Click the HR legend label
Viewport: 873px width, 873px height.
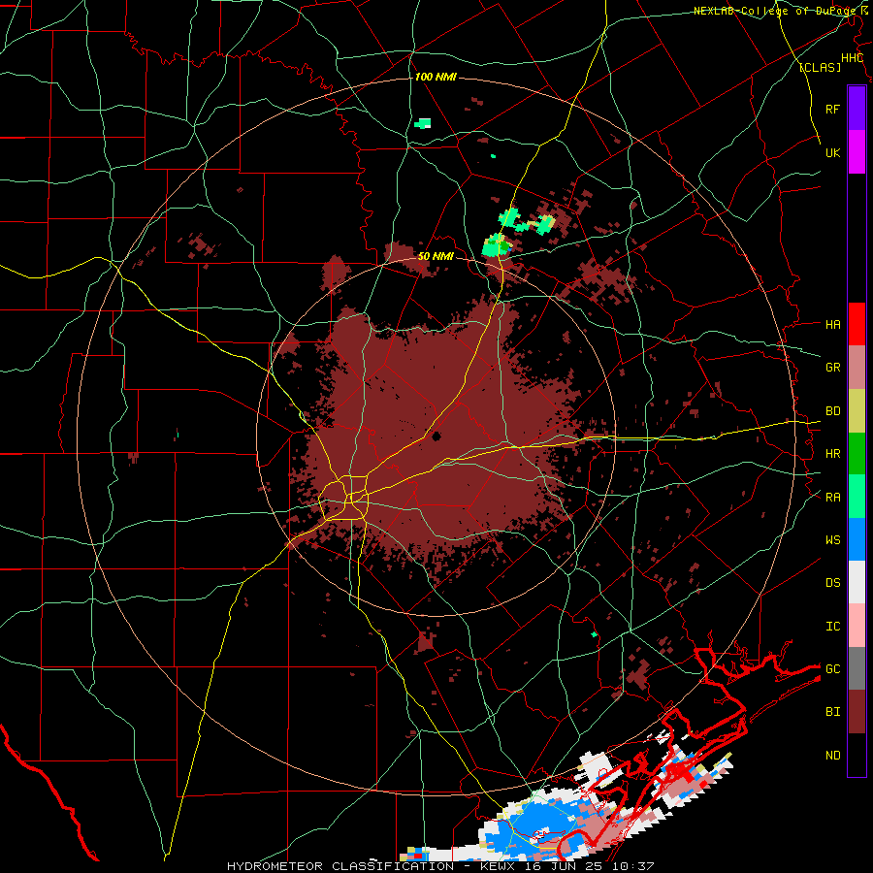tap(832, 454)
